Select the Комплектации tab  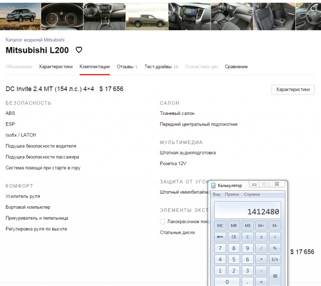(95, 67)
